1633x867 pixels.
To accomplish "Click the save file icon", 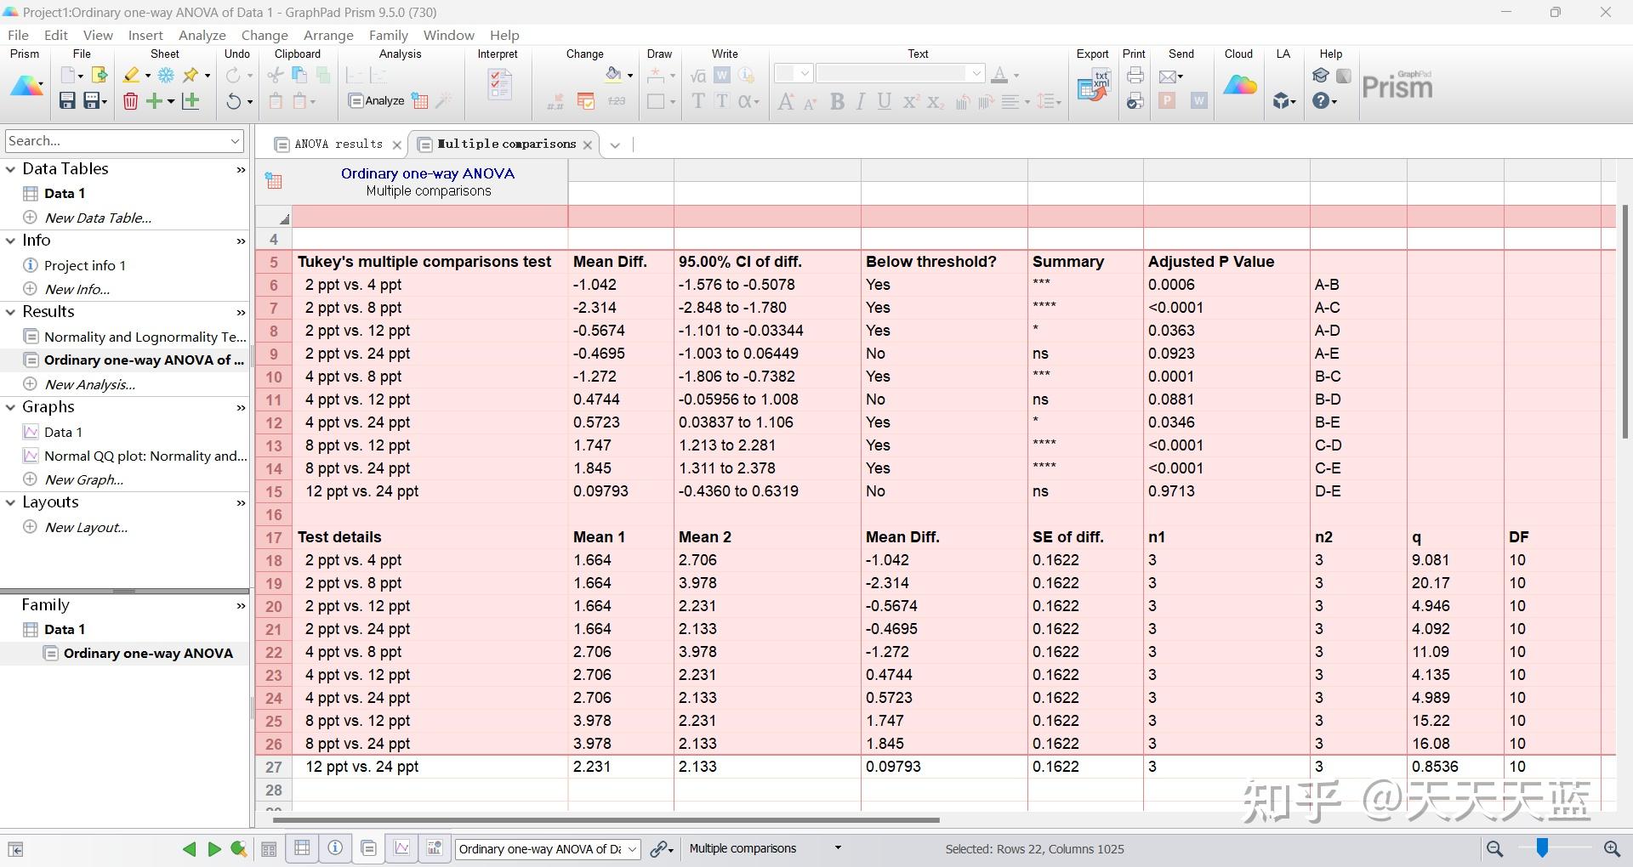I will 67,101.
